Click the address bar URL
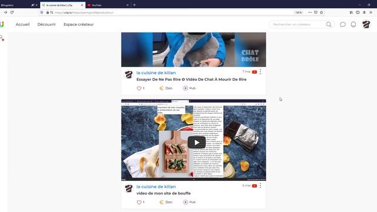Screen dimensions: 377x212 pyautogui.click(x=84, y=12)
